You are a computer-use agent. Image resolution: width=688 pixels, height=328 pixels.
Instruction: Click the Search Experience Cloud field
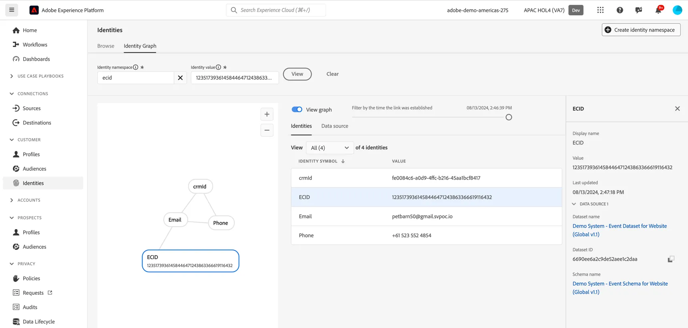click(x=276, y=10)
